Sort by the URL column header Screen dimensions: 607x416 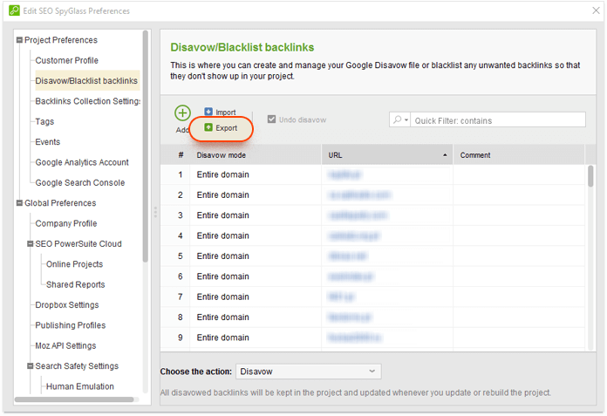point(387,155)
